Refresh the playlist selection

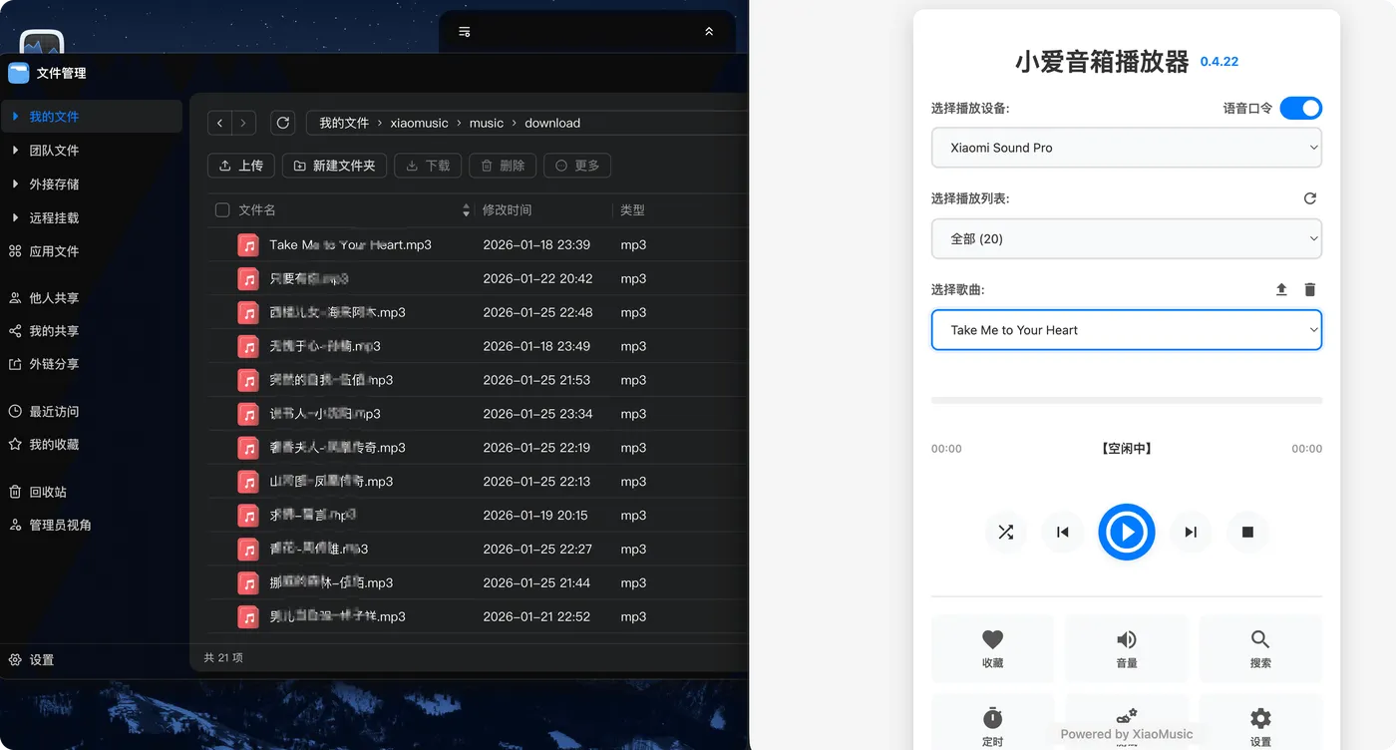1310,198
